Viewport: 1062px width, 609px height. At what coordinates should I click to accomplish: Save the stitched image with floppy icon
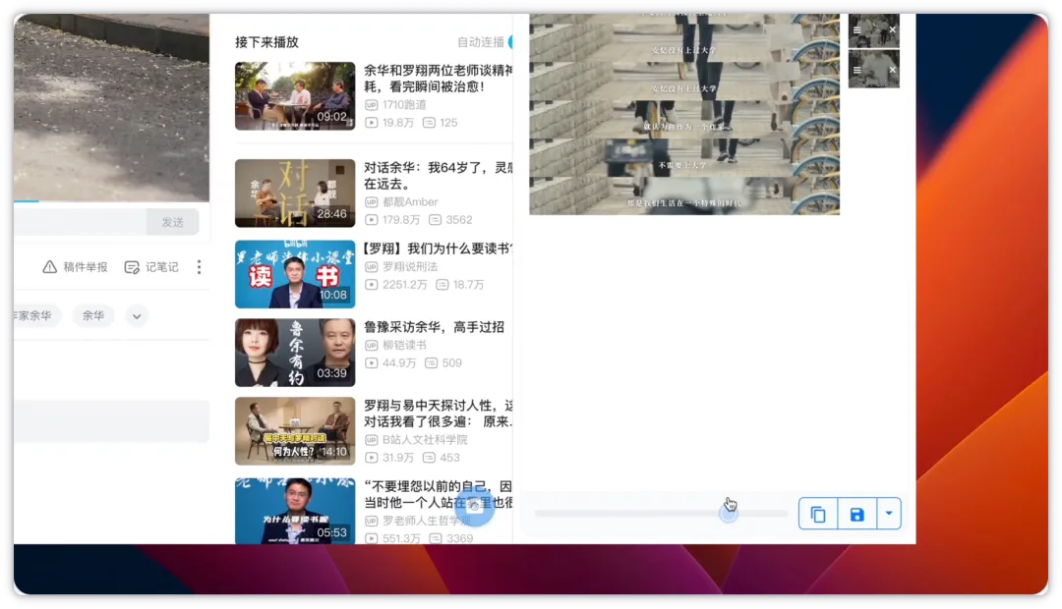click(856, 515)
